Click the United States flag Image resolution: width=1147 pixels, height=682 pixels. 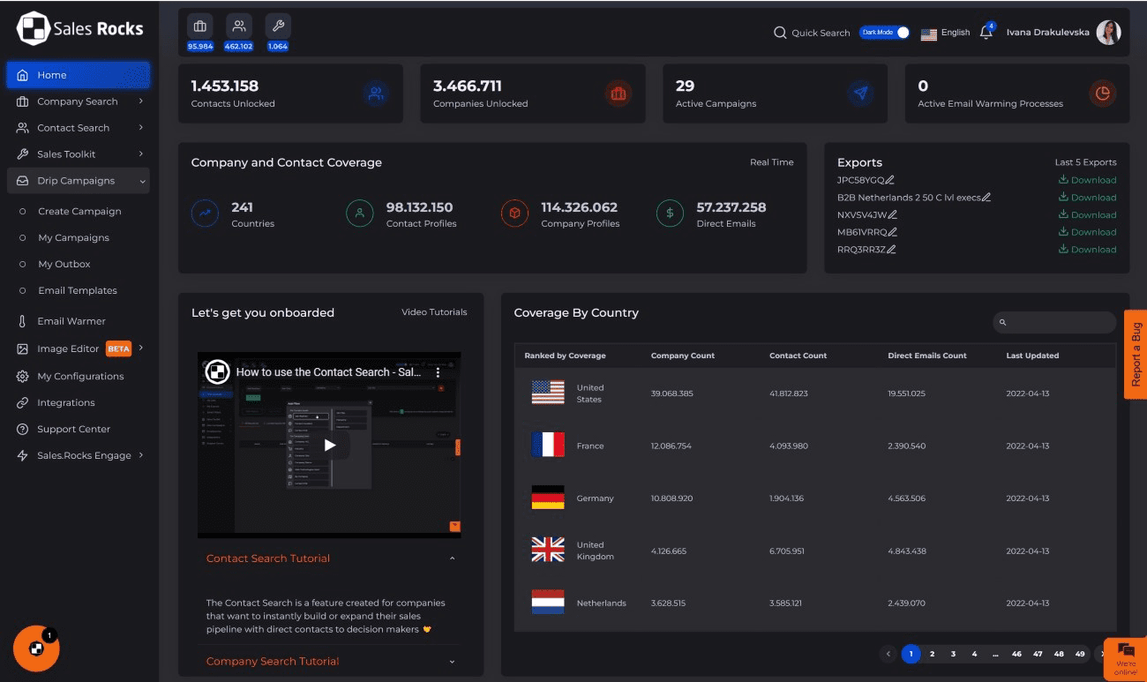coord(548,393)
